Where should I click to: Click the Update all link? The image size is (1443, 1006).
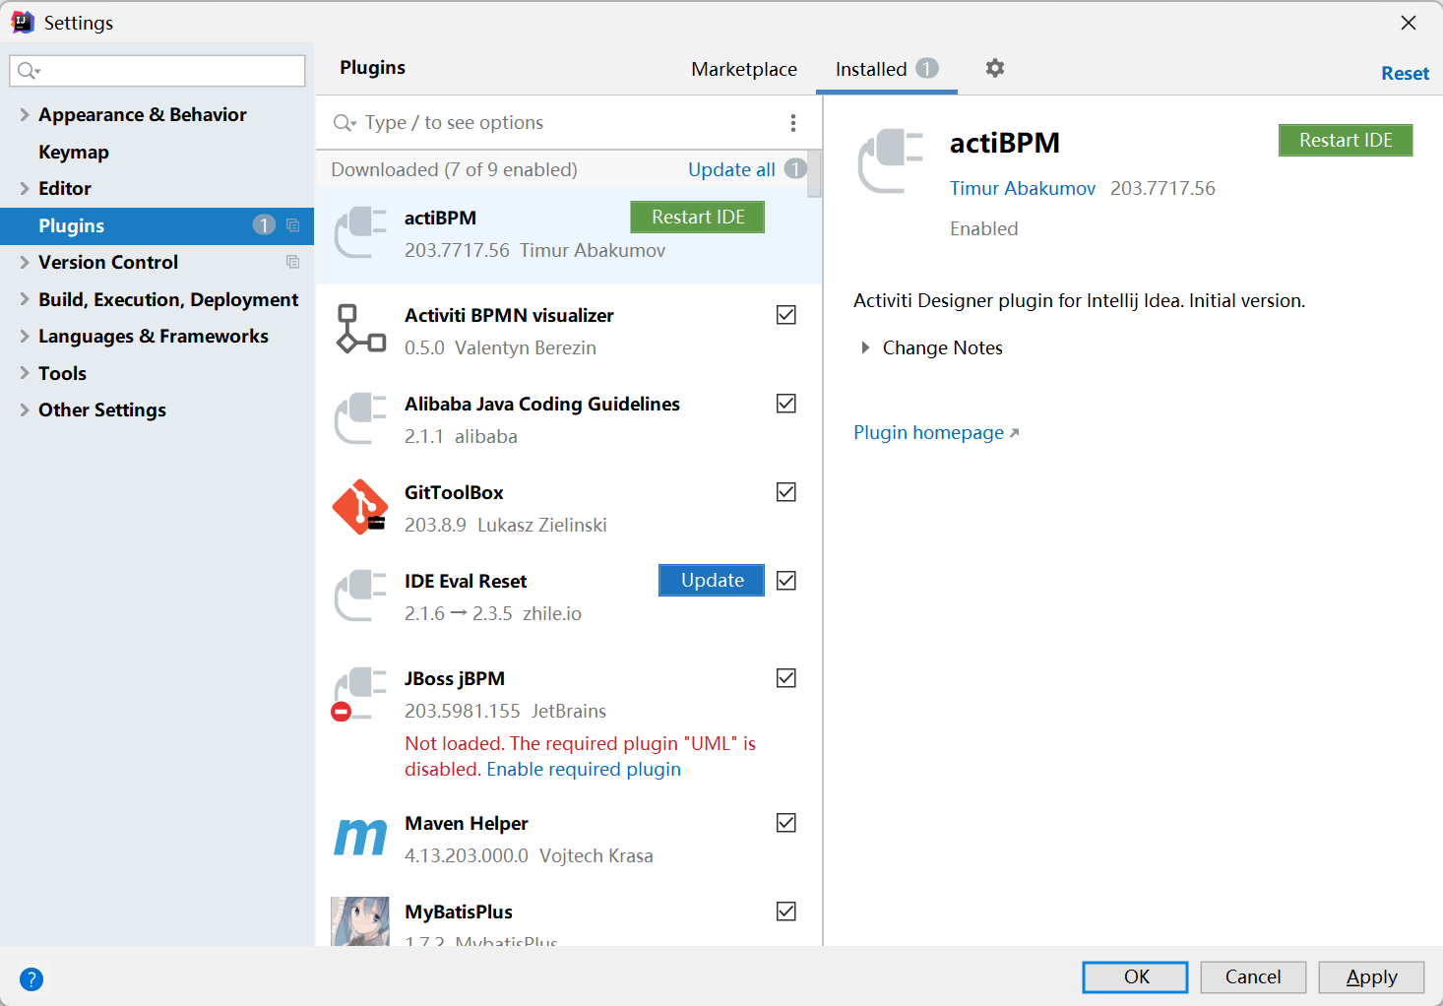pos(731,169)
